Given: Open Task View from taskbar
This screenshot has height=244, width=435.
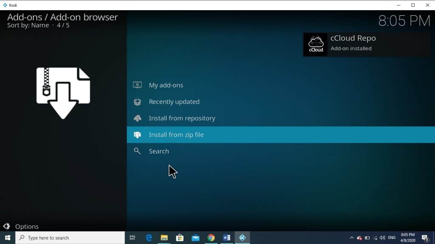Looking at the screenshot, I should point(133,238).
